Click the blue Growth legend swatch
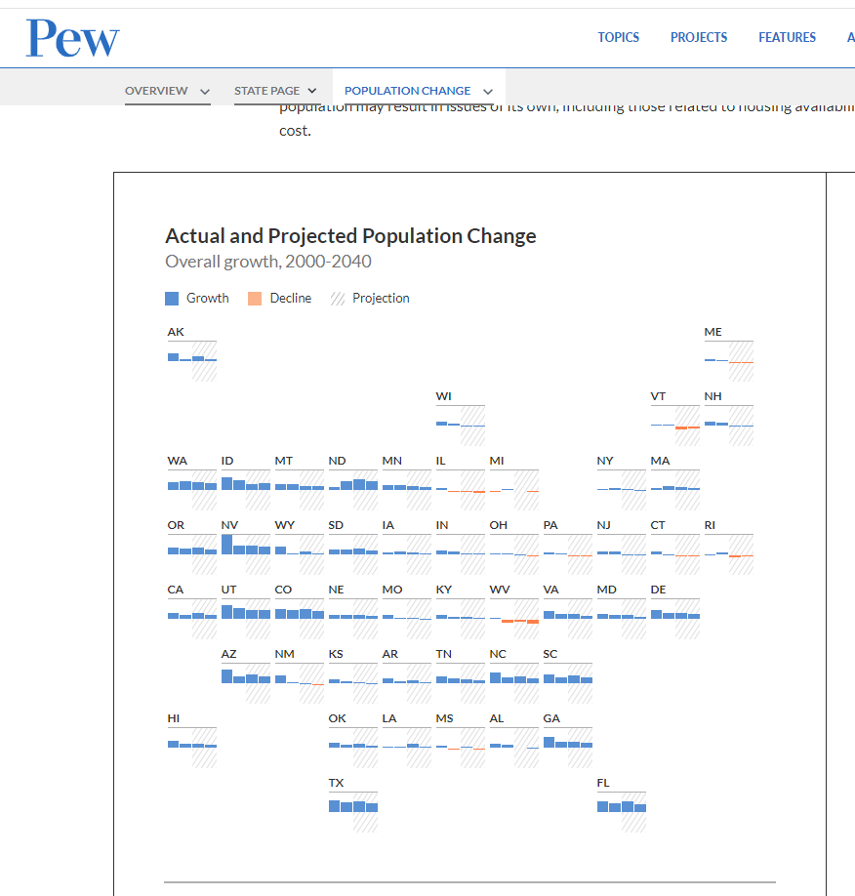855x896 pixels. point(173,299)
